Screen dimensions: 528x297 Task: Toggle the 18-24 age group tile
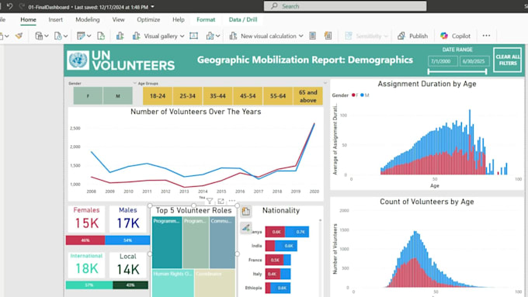158,96
